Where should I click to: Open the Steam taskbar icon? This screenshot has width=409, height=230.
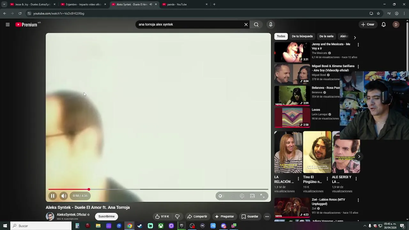[x=140, y=226]
